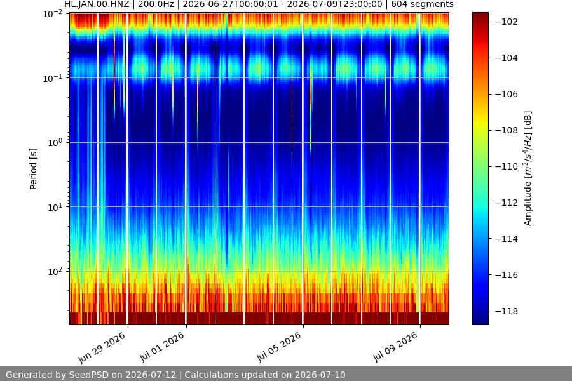Click the dark blue bottom of the colorbar
572x381 pixels.
(x=480, y=318)
